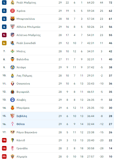114x160 pixels.
Task: Click the red rank 18 relegation badge
Action: point(4,140)
